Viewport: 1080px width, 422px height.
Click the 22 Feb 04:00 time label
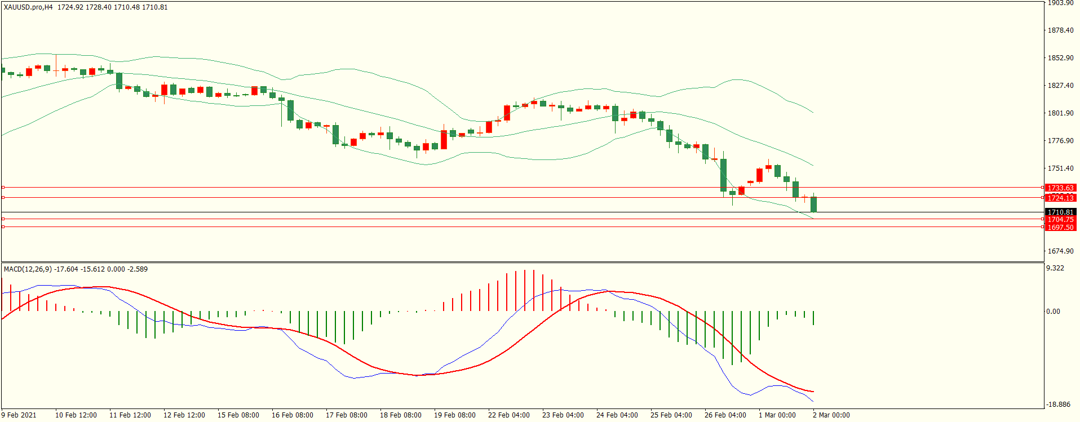[509, 415]
